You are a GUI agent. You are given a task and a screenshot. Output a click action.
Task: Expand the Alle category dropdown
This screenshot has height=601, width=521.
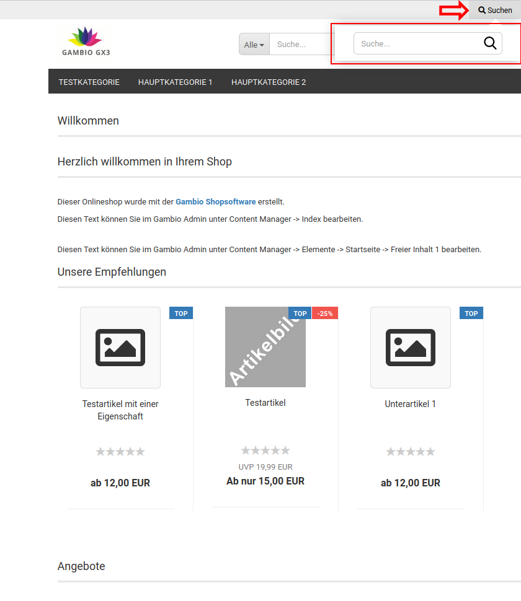click(x=254, y=45)
